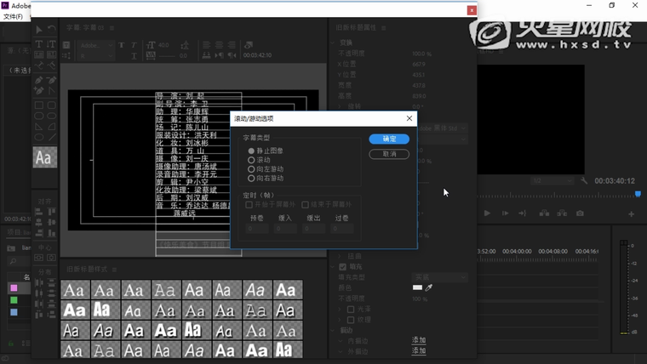Click 取消 to cancel the dialog
The width and height of the screenshot is (647, 364).
click(x=389, y=154)
